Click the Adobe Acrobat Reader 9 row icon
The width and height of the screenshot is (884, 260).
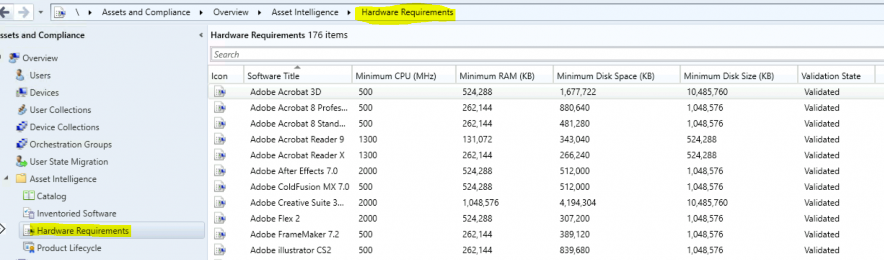[x=220, y=139]
